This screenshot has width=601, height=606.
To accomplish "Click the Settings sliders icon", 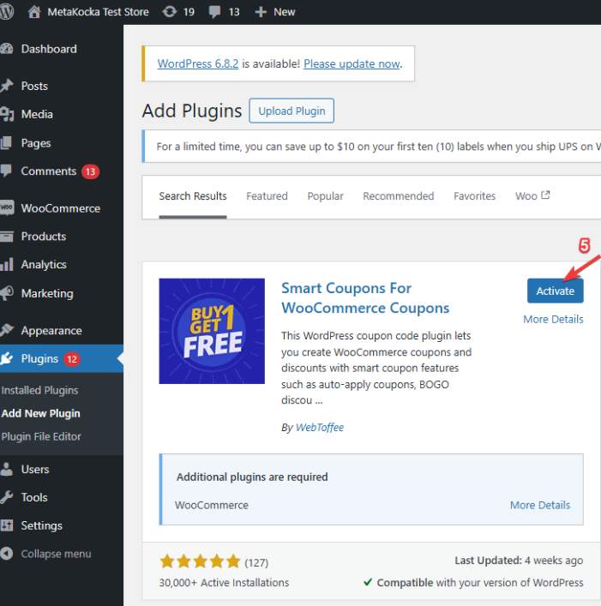I will (7, 525).
